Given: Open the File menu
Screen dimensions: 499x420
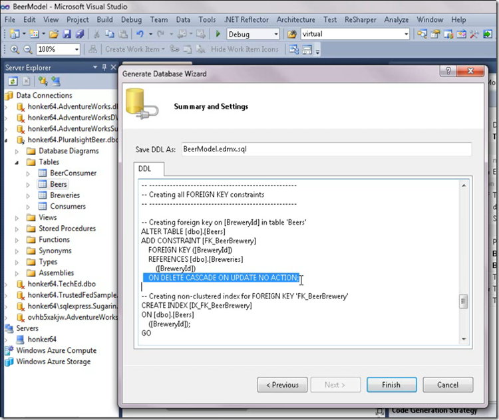Looking at the screenshot, I should pyautogui.click(x=10, y=20).
